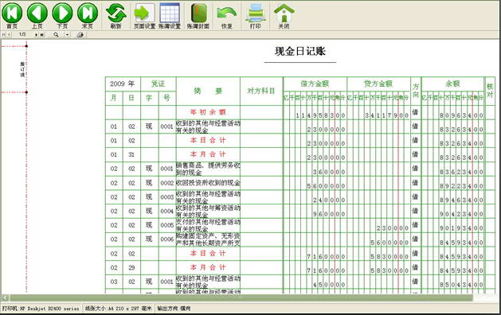Click the small export icon in navigator bar
This screenshot has width=501, height=315.
click(80, 34)
